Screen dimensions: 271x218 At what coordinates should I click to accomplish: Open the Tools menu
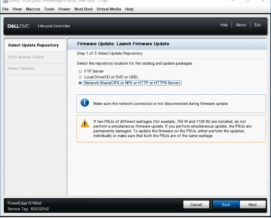(49, 9)
